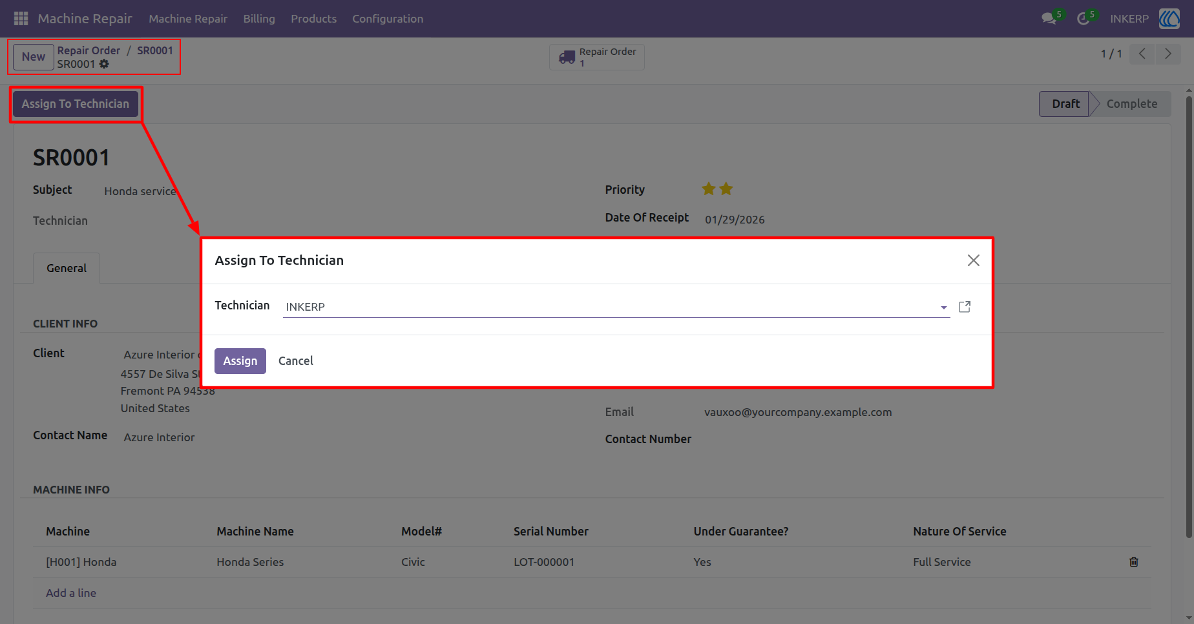Open the activities clock icon
The width and height of the screenshot is (1194, 624).
coord(1084,19)
